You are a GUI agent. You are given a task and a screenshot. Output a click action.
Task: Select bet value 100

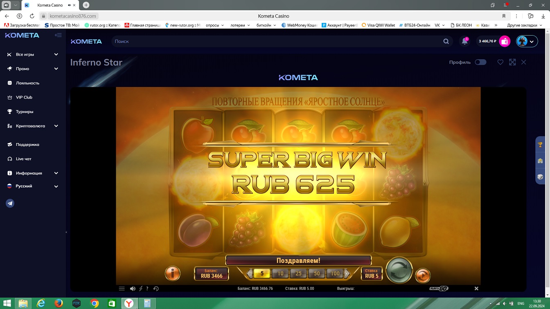pos(335,273)
